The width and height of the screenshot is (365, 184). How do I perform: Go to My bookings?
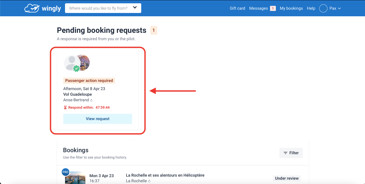point(291,8)
